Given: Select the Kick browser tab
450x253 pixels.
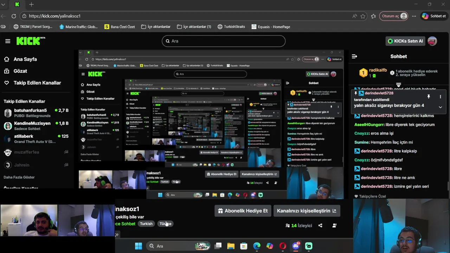Looking at the screenshot, I should point(17,5).
